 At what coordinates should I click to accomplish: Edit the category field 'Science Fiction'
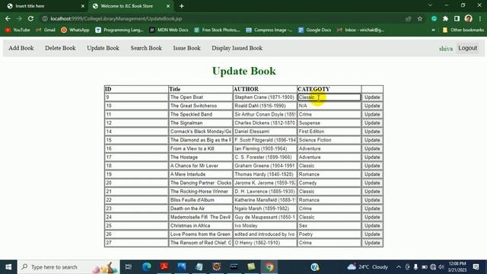point(329,140)
